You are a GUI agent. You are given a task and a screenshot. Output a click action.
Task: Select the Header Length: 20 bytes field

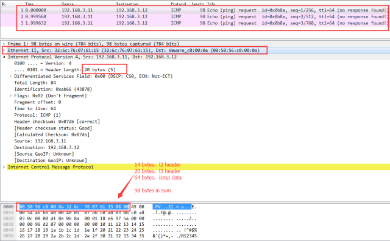(65, 69)
